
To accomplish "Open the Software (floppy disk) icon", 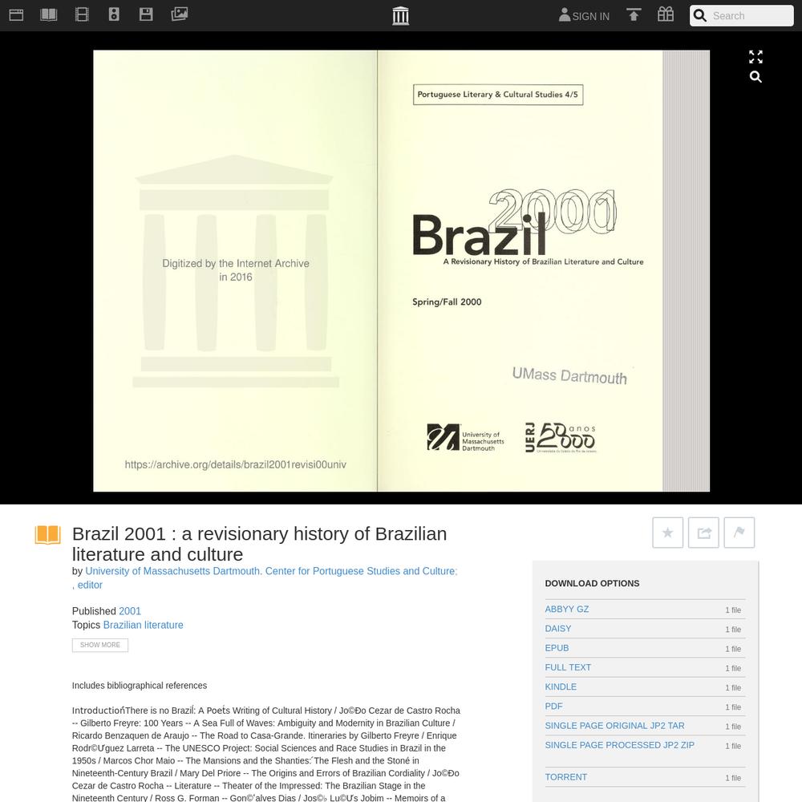I will (146, 14).
